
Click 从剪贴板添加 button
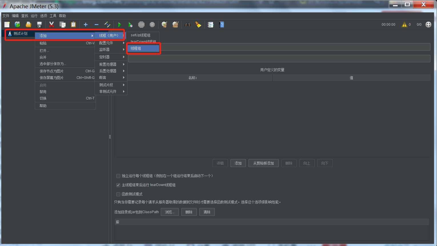(x=264, y=163)
